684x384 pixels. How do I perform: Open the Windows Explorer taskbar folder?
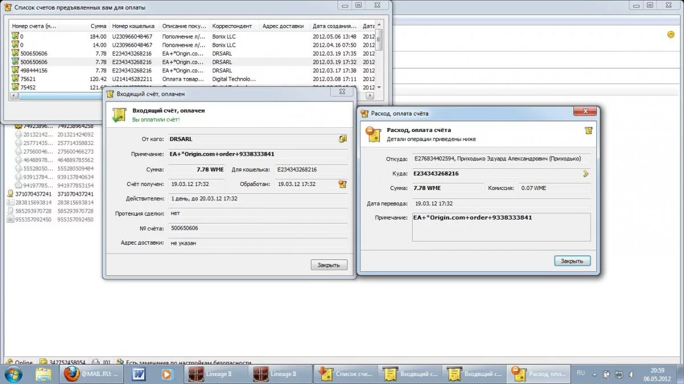(x=44, y=374)
